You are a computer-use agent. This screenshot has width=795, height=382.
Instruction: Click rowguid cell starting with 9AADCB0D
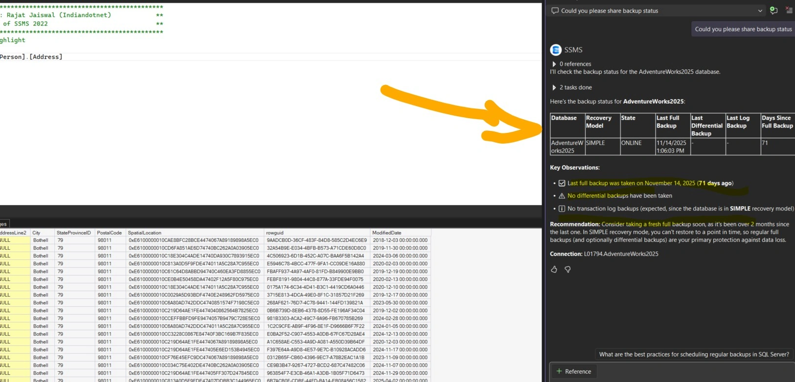click(x=317, y=240)
